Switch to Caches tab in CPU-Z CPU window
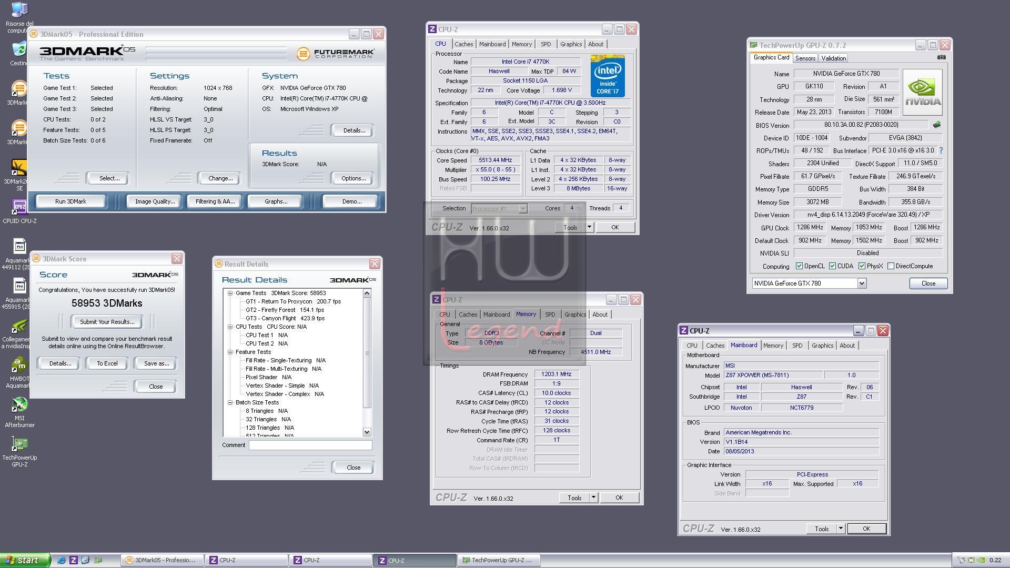Screen dimensions: 1010x568 [x=464, y=44]
